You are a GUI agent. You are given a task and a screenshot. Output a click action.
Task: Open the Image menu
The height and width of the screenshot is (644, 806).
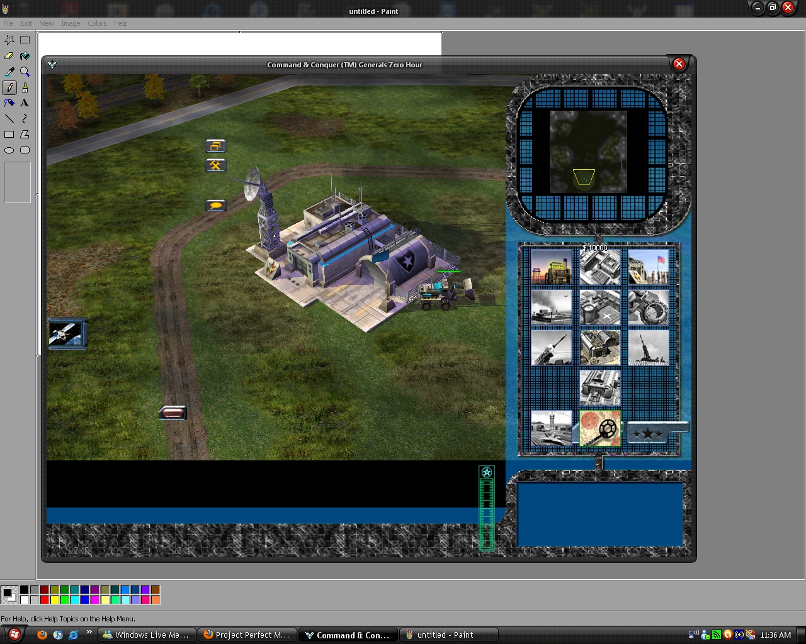click(x=71, y=23)
